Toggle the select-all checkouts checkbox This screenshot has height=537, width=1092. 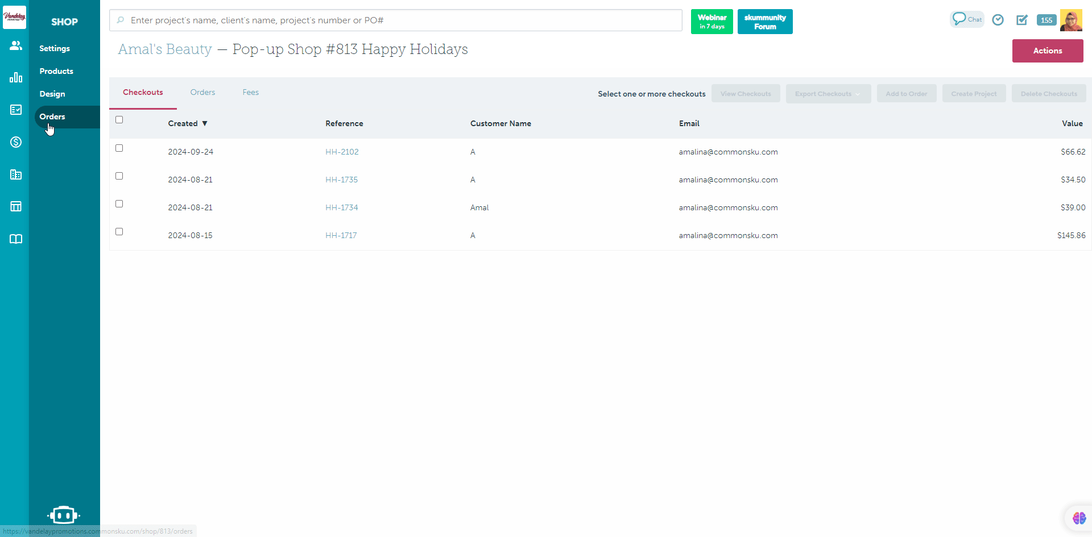pos(119,120)
